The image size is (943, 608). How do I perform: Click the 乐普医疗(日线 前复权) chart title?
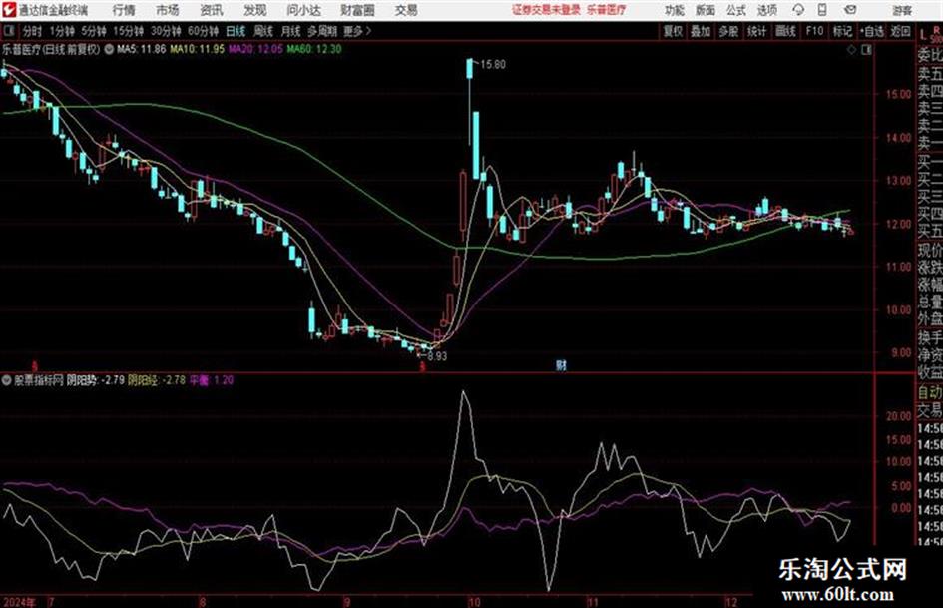click(51, 49)
